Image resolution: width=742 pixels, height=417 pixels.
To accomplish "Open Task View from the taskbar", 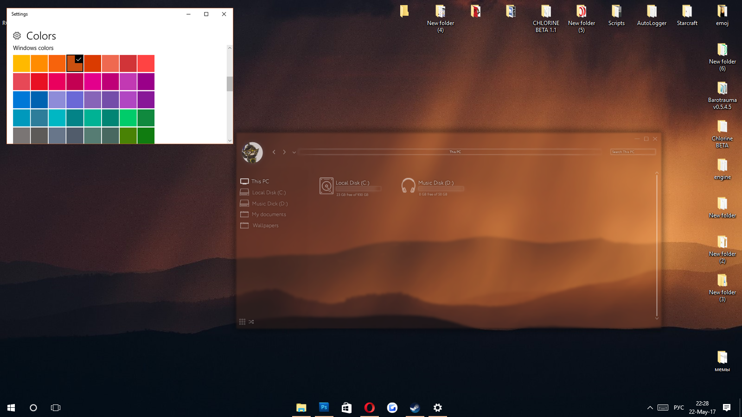I will coord(56,408).
